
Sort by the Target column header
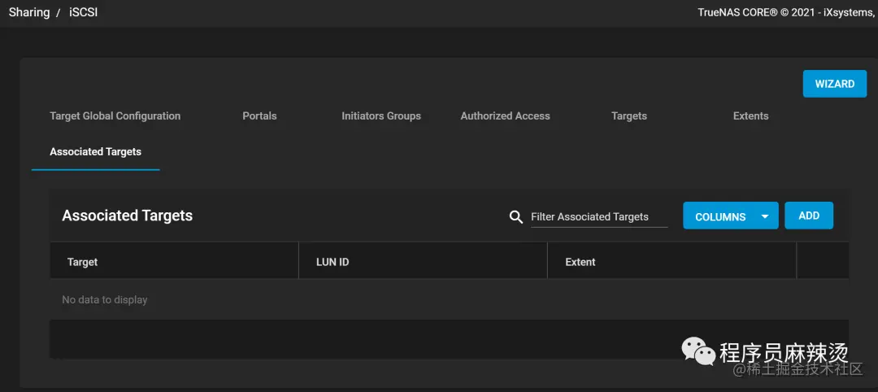(82, 262)
